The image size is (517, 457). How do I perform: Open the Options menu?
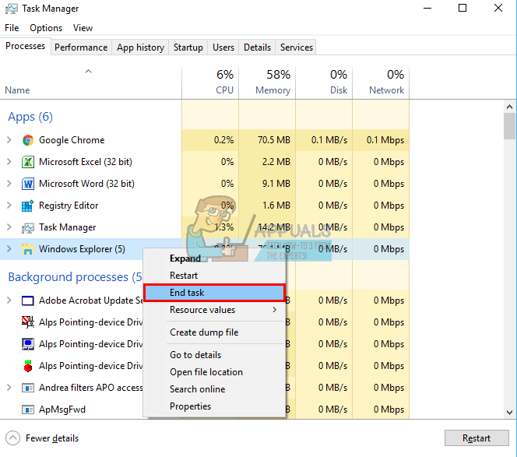(46, 28)
